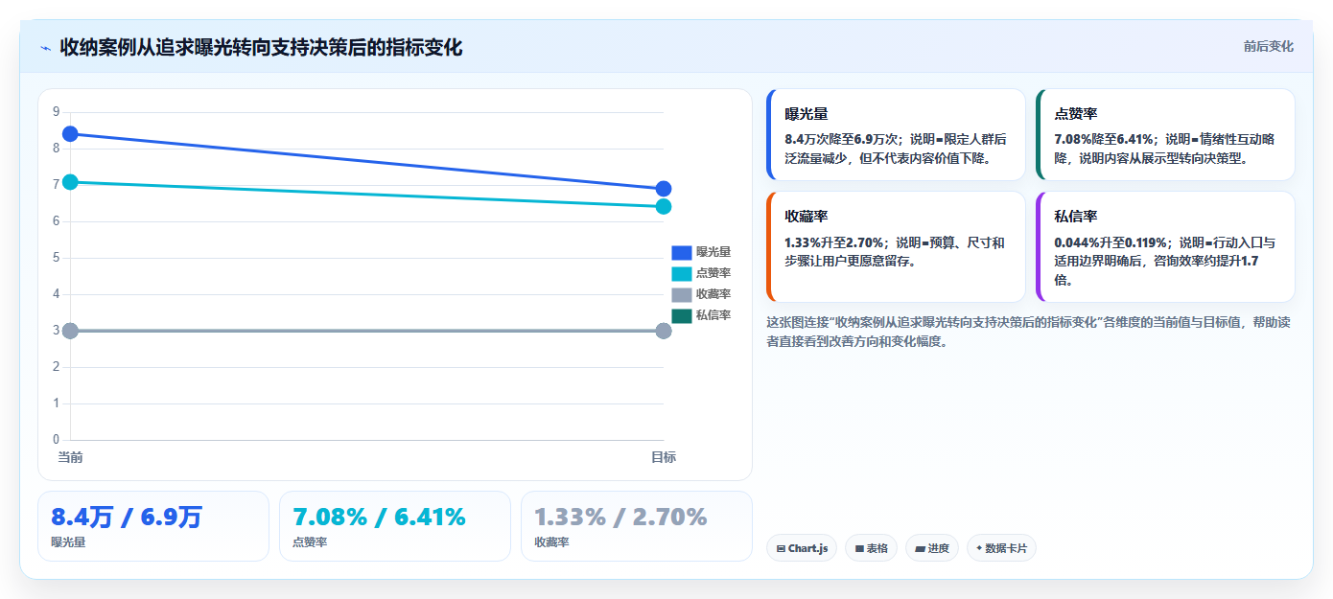This screenshot has height=599, width=1333.
Task: Click the 1.33% / 2.70% stat card
Action: [637, 526]
